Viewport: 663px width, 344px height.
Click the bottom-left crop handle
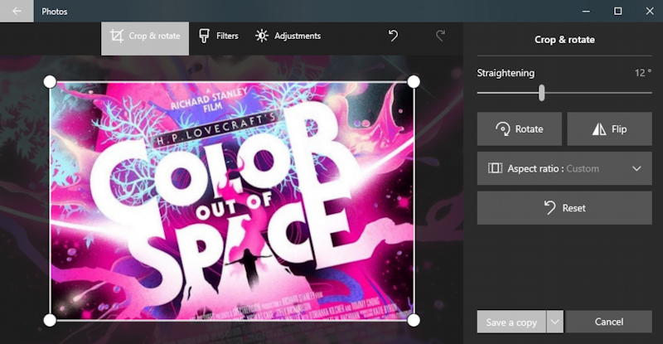50,320
